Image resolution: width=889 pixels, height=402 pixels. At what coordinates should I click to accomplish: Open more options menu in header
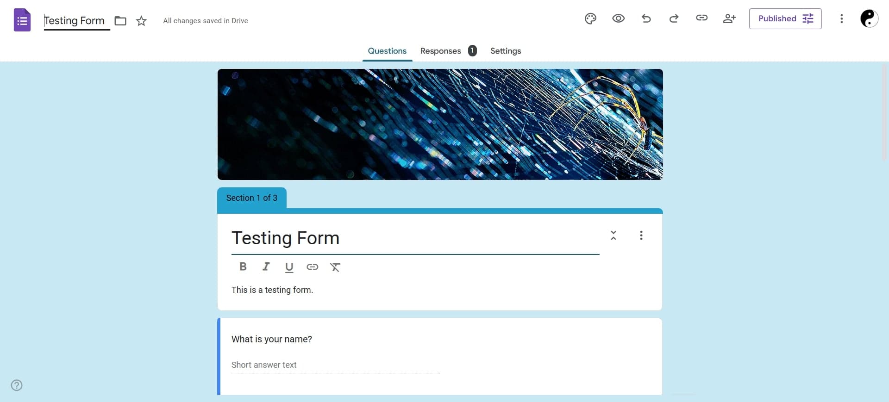pos(841,19)
